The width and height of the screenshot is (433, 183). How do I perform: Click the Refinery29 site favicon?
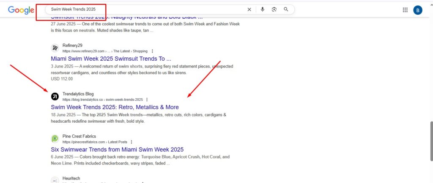click(55, 48)
